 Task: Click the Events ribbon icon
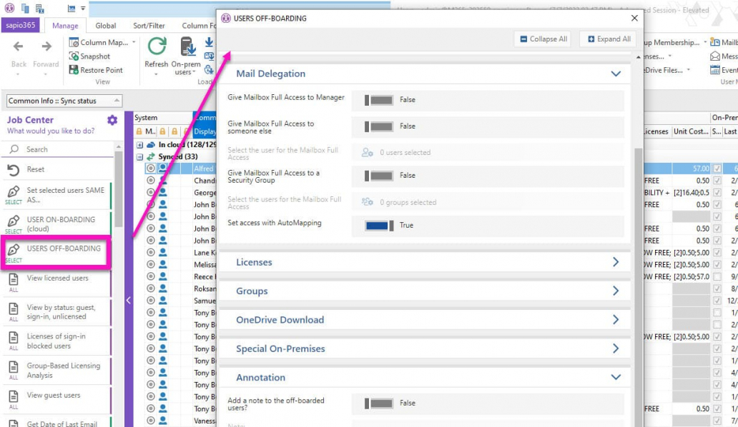click(715, 70)
